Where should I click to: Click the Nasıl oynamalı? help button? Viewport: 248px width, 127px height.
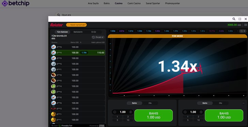(x=76, y=25)
